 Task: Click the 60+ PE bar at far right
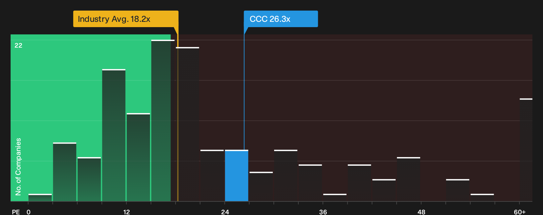(526, 150)
